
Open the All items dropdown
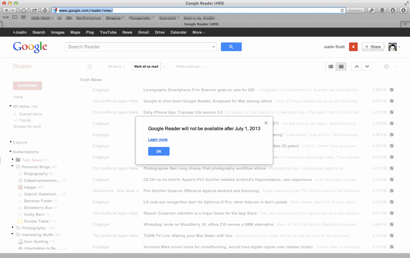116,67
